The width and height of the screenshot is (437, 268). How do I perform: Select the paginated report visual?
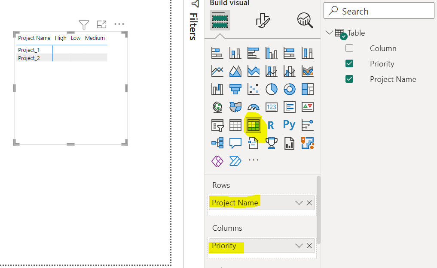pos(290,143)
